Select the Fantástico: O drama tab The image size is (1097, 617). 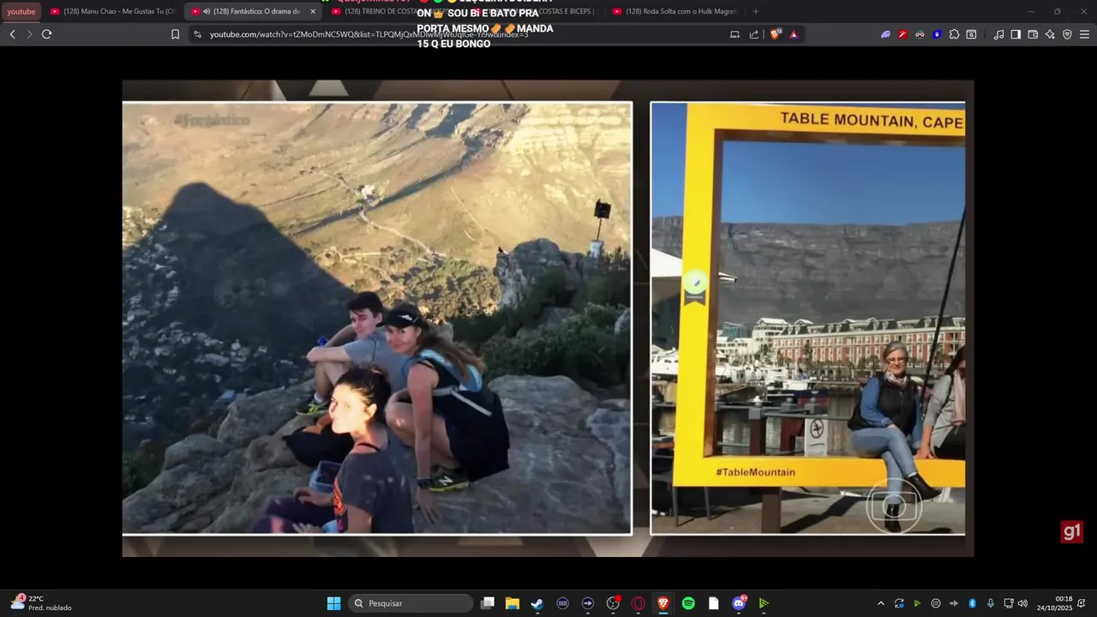255,12
